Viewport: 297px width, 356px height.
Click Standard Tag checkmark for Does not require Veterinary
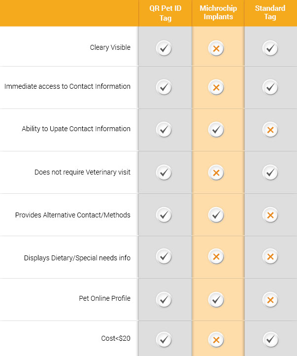coord(270,173)
